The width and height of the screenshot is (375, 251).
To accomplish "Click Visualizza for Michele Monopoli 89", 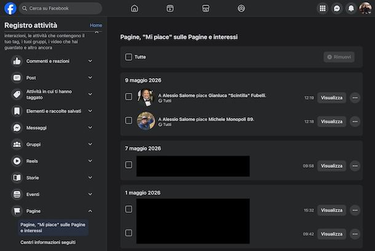I will [x=332, y=122].
